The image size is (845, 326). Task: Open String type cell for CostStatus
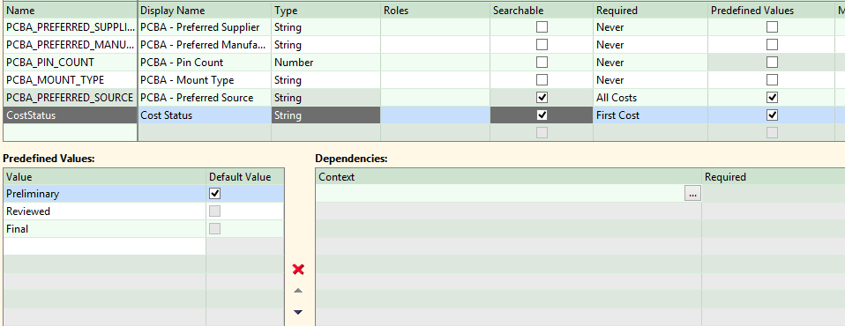click(325, 115)
